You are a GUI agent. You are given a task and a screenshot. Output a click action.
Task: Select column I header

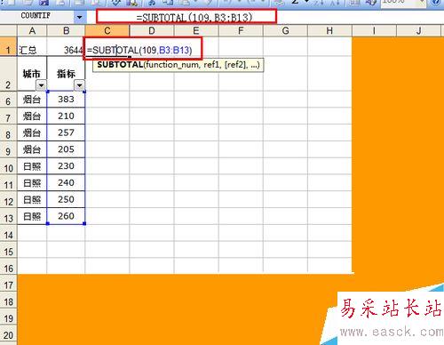pyautogui.click(x=374, y=31)
